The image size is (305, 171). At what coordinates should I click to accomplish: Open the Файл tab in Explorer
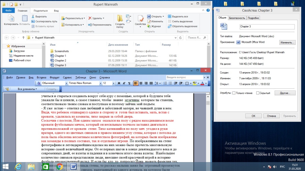pos(8,10)
